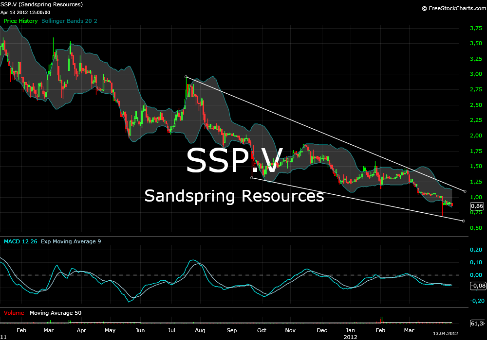This screenshot has height=340, width=487.
Task: Click the 0,00 MACD axis label
Action: [476, 275]
